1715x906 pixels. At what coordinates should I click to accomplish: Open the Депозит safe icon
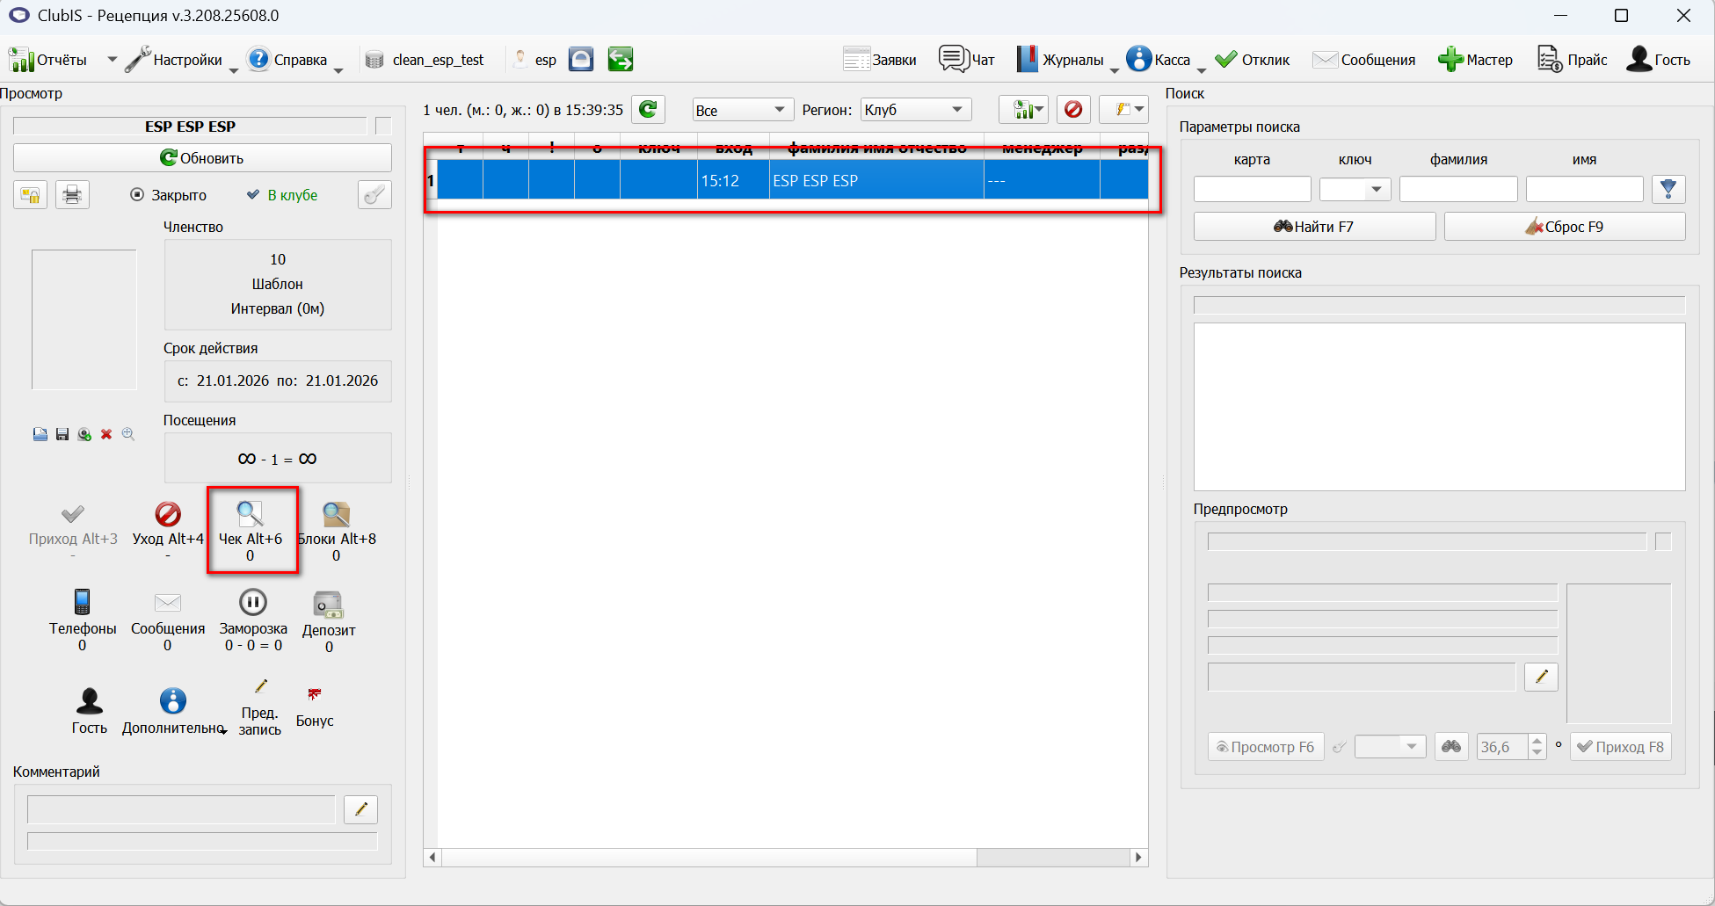coord(329,604)
